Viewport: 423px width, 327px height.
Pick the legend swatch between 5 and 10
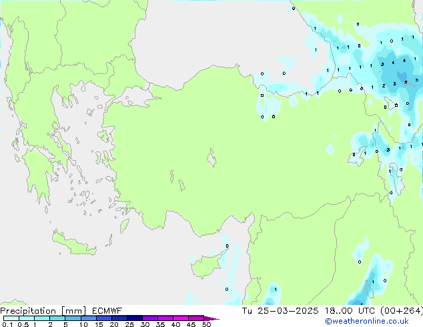73,318
